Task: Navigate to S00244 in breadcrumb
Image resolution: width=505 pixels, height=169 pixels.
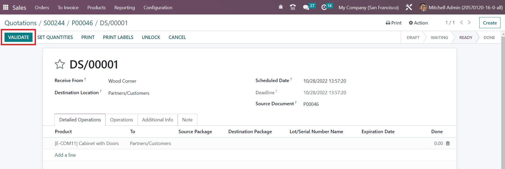Action: tap(54, 23)
